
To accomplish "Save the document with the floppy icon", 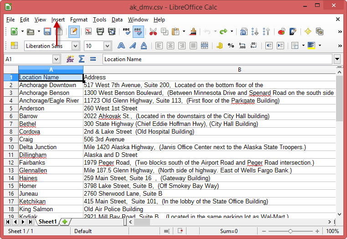I will [47, 31].
